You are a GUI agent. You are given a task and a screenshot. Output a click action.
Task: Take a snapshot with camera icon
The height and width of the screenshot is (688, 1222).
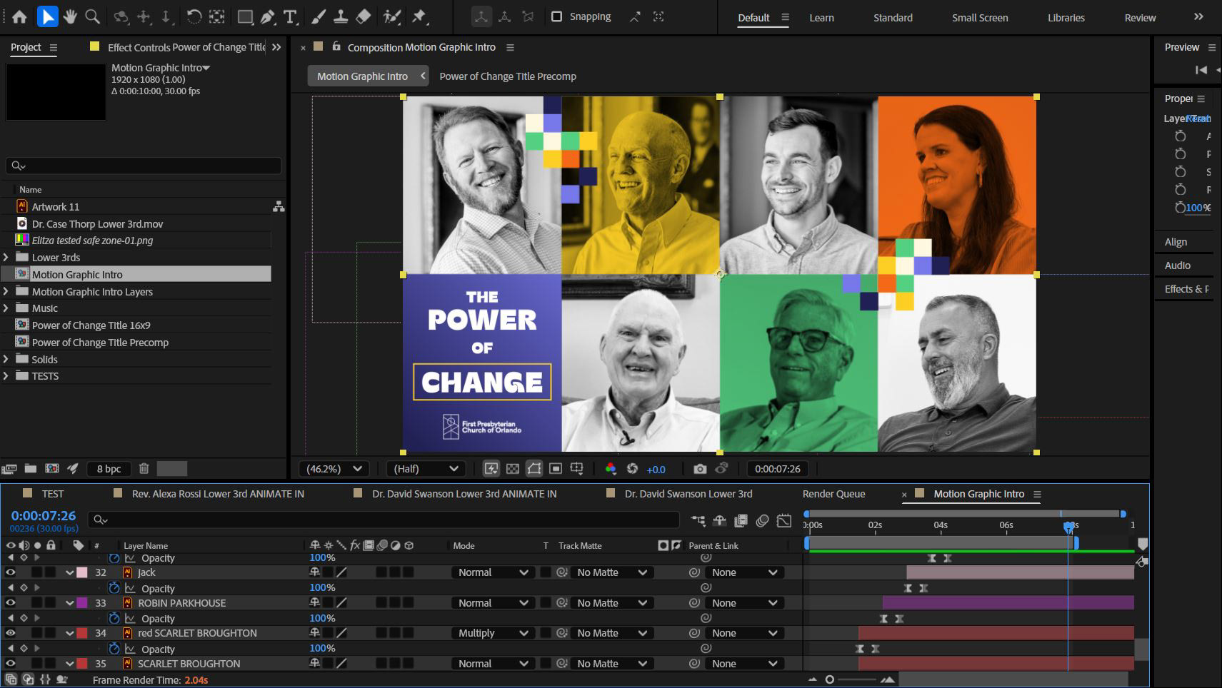click(700, 469)
